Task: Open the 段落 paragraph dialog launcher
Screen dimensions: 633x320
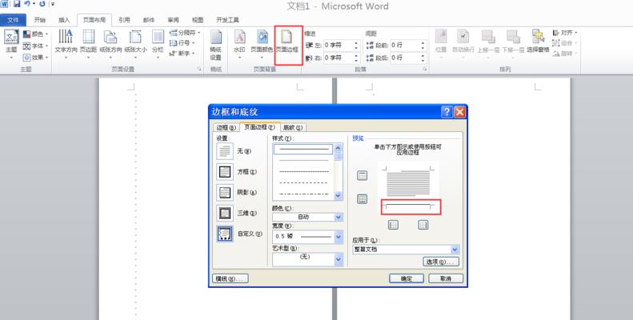Action: (425, 70)
